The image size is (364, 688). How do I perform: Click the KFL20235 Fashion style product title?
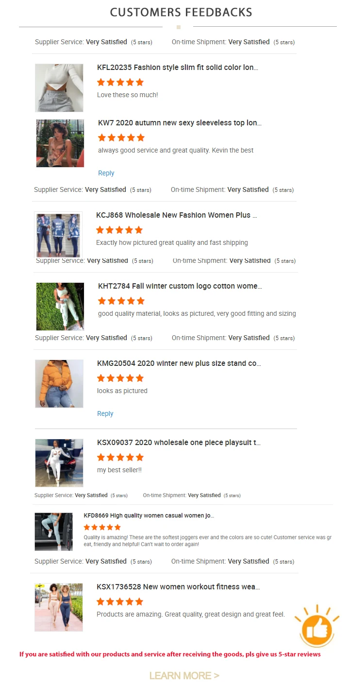(178, 68)
